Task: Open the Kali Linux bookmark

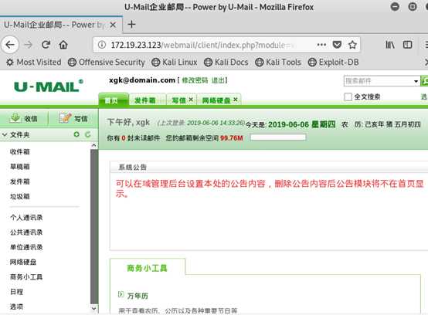Action: pyautogui.click(x=175, y=63)
